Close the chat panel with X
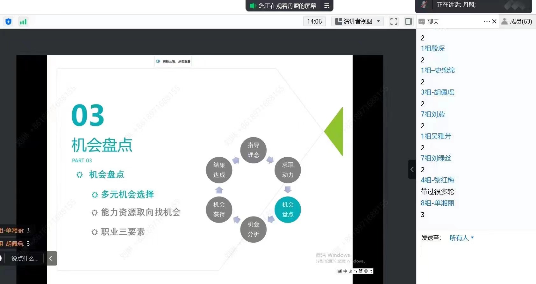Viewport: 536px width, 284px height. [x=494, y=21]
